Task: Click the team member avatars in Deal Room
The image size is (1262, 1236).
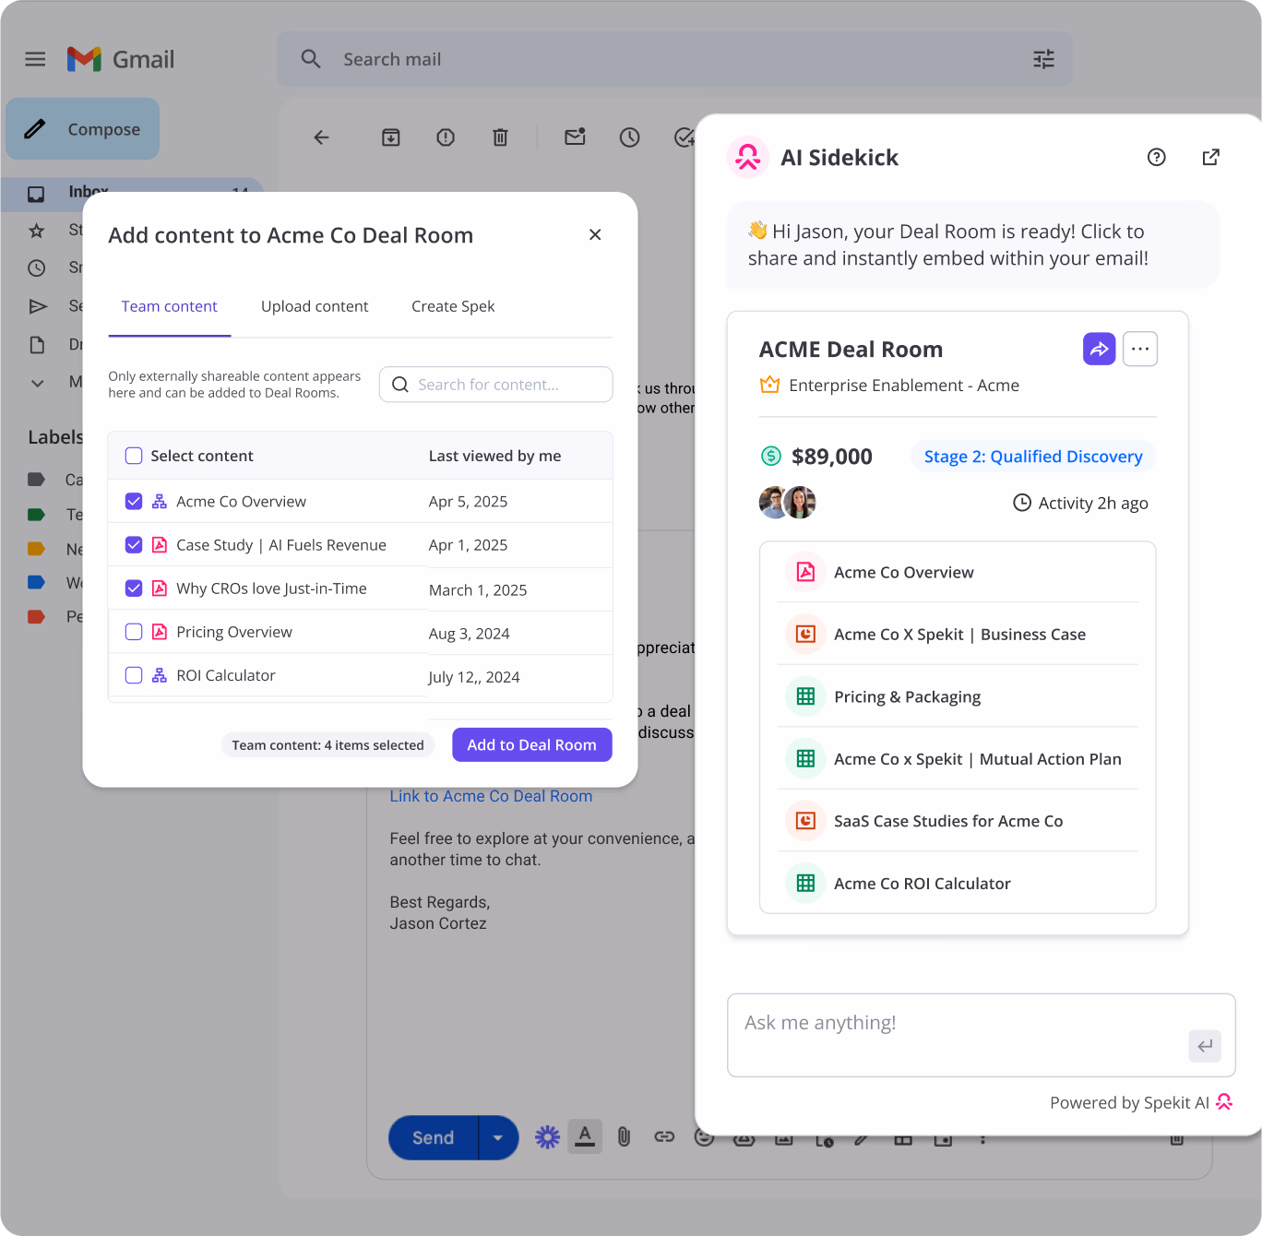Action: pos(788,503)
